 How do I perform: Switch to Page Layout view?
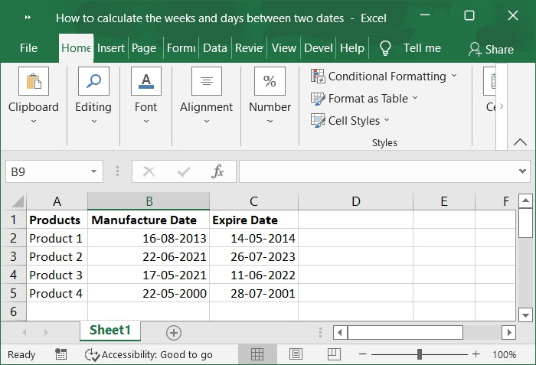click(x=296, y=354)
